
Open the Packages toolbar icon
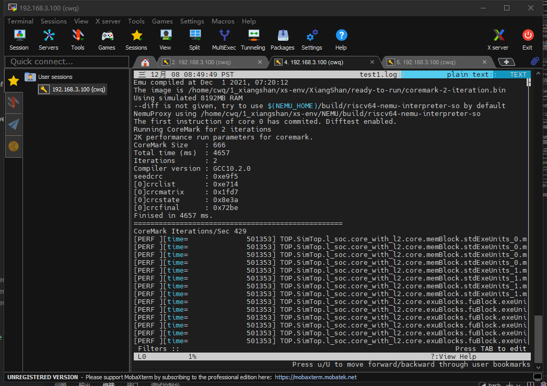pyautogui.click(x=283, y=40)
